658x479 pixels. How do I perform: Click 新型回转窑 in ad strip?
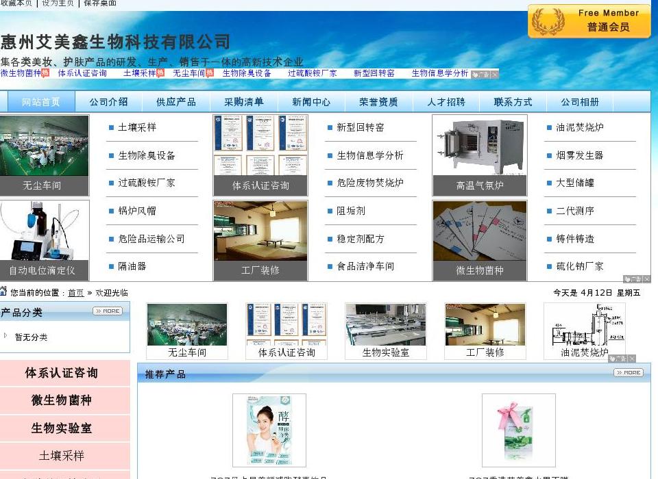tap(374, 73)
